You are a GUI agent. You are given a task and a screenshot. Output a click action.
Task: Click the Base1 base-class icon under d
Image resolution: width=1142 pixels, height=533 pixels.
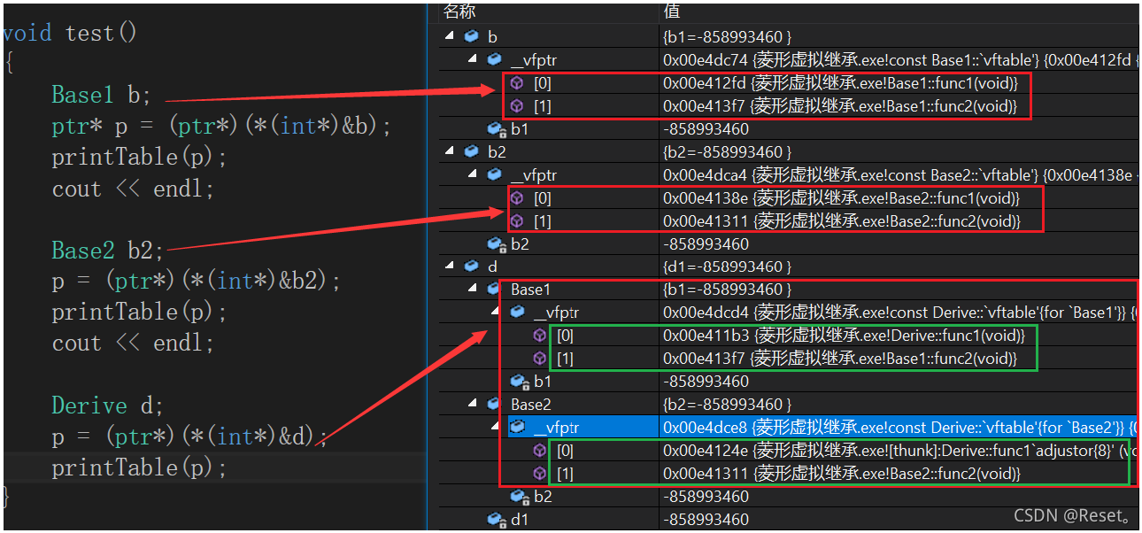coord(494,289)
